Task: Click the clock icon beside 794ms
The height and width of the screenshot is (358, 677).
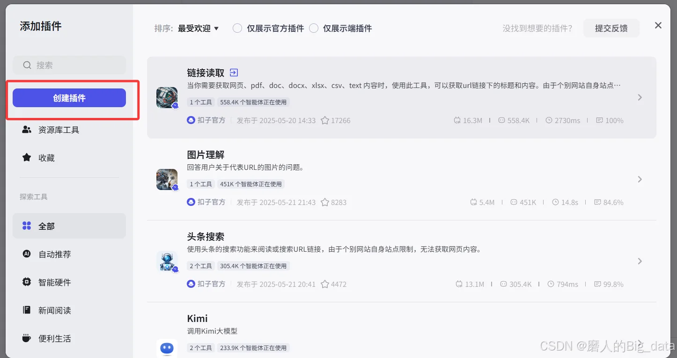Action: (x=551, y=284)
